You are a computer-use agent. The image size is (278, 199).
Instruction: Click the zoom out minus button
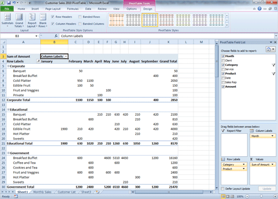[248, 196]
